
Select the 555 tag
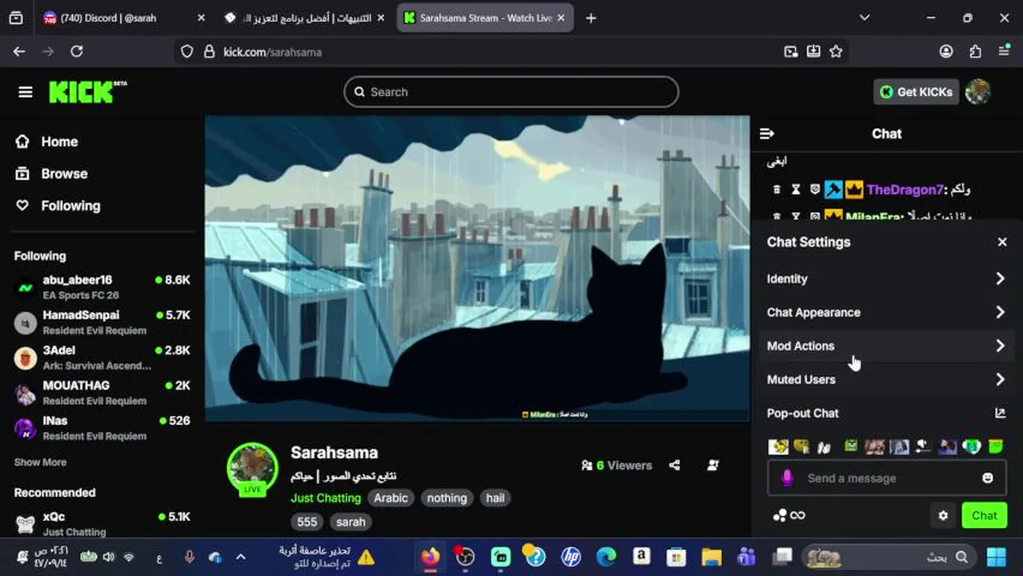307,522
